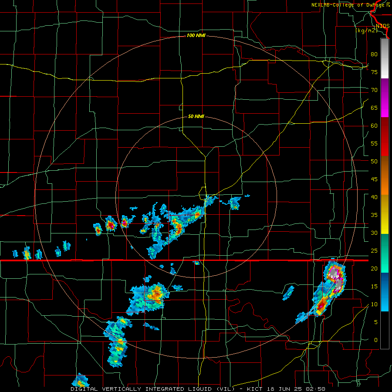Click the "0" value on the scale
The image size is (392, 392).
(x=376, y=340)
